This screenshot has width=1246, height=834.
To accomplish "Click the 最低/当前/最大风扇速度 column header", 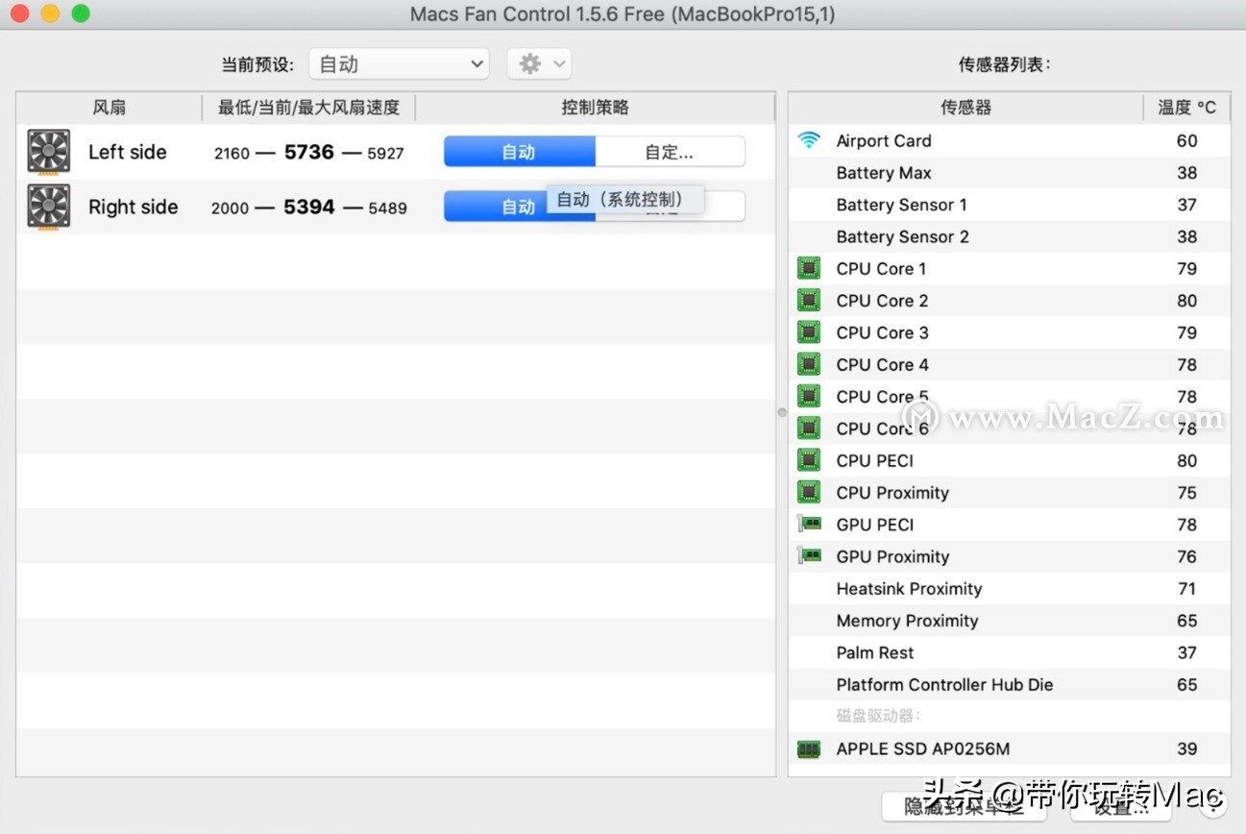I will pos(308,108).
